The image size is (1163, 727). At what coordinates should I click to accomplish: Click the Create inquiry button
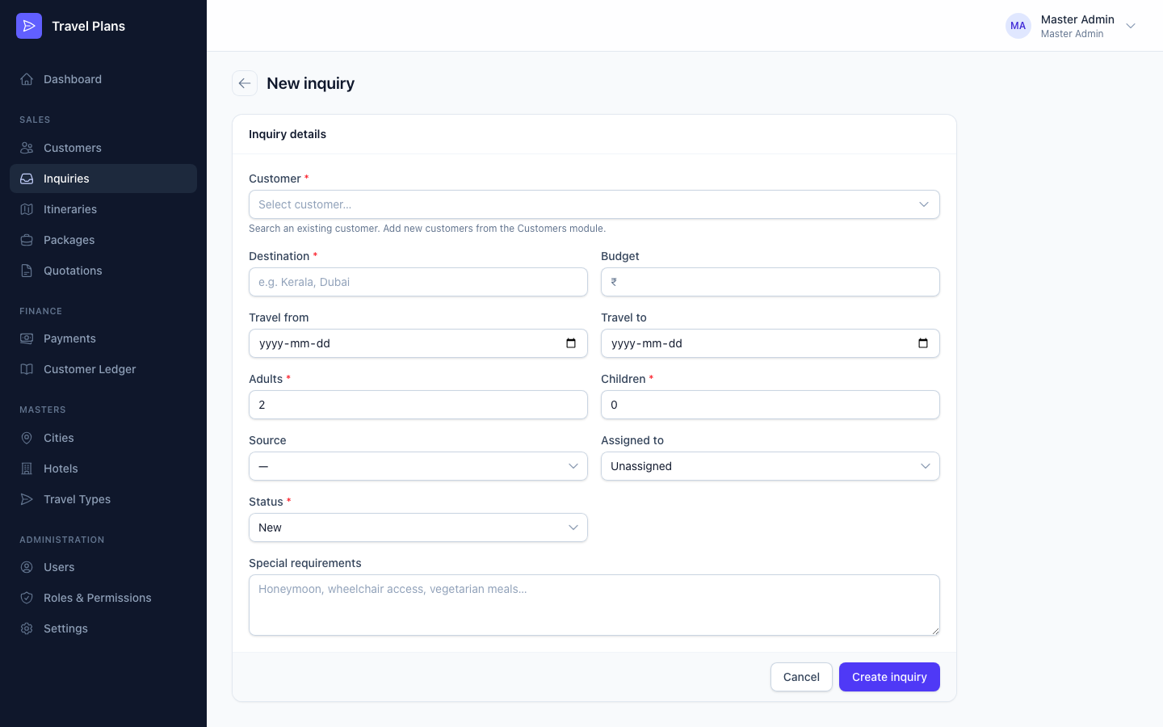(889, 677)
